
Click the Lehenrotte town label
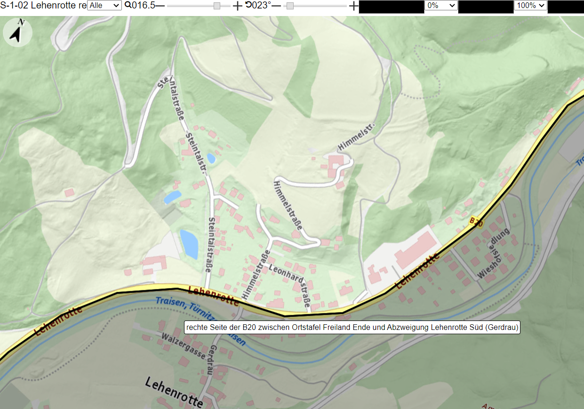[x=174, y=392]
